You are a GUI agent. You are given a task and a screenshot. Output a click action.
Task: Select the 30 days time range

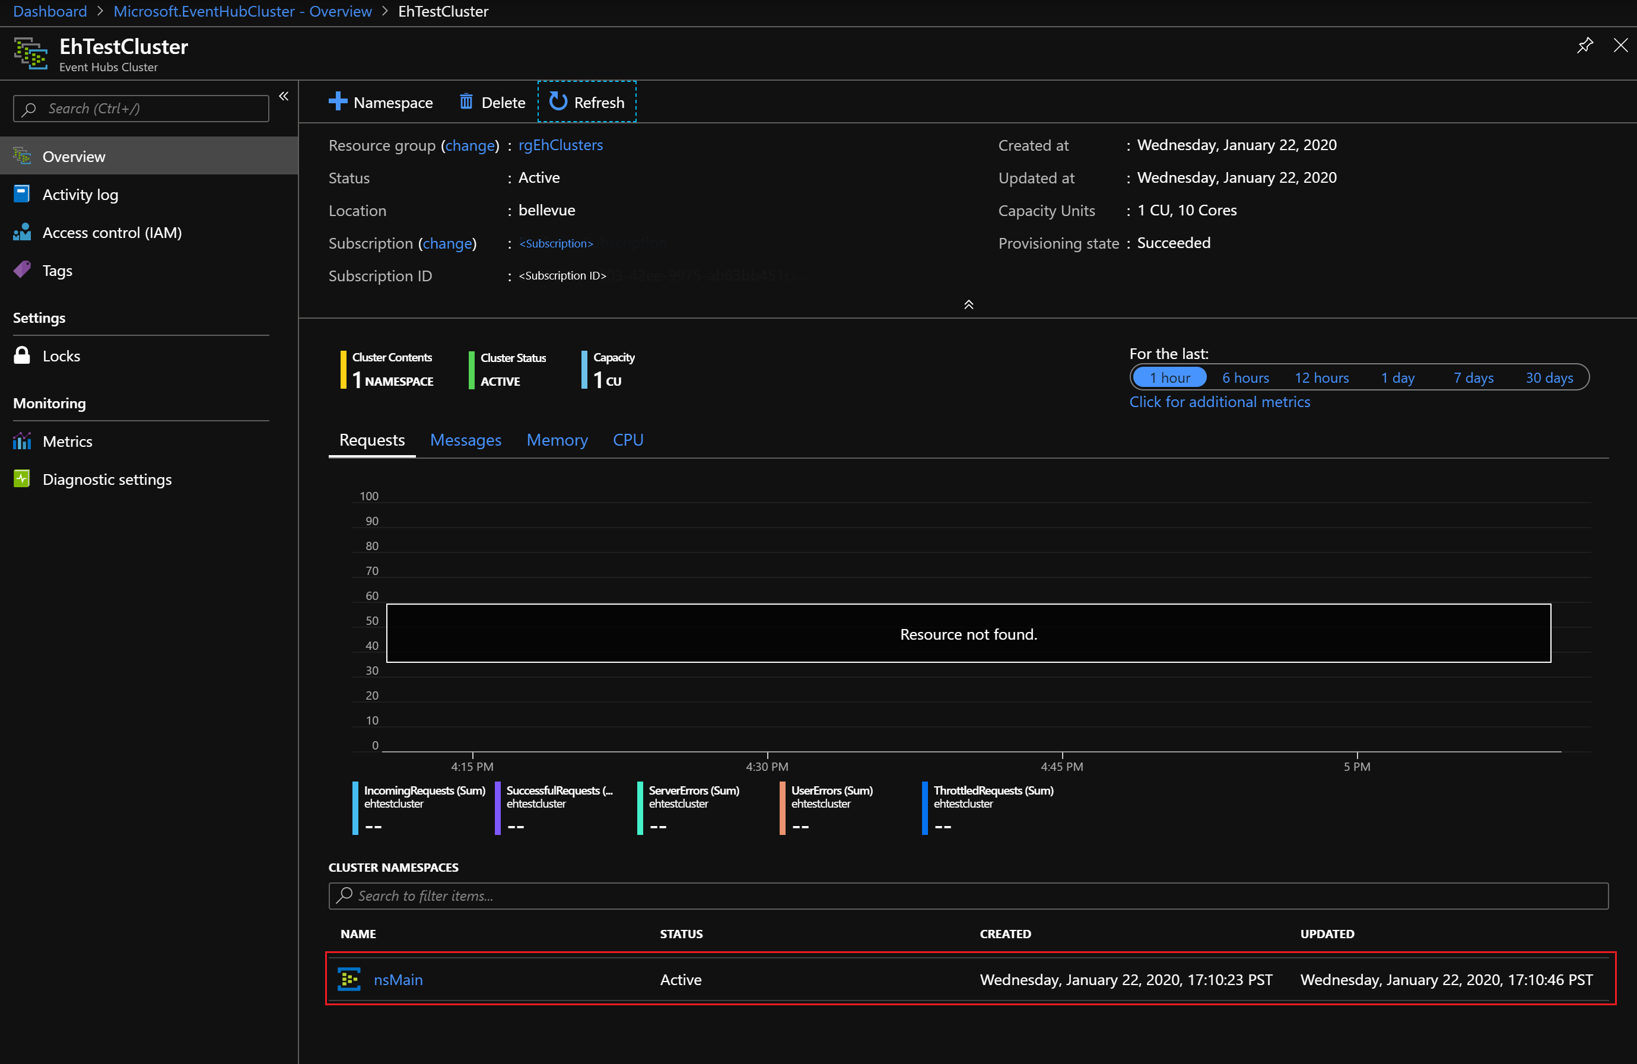point(1549,377)
